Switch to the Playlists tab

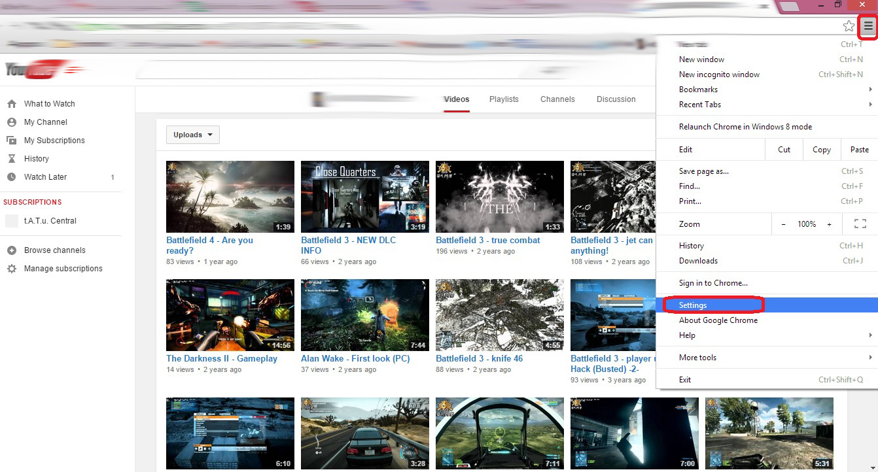pos(504,99)
